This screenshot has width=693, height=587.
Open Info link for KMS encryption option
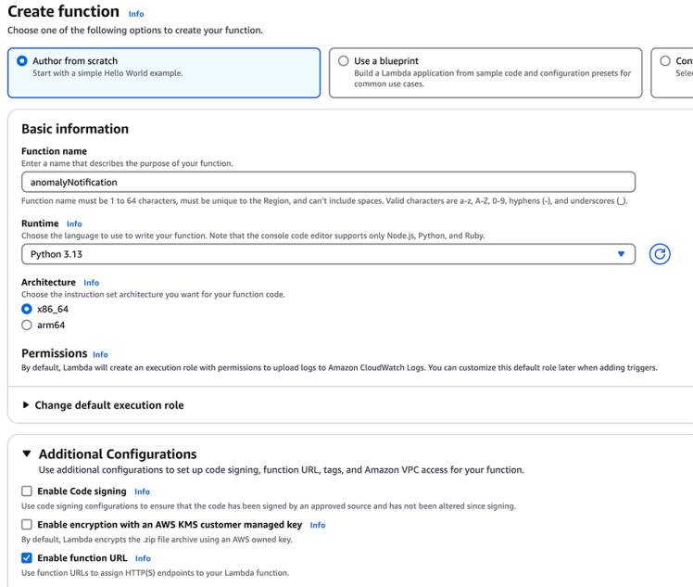pyautogui.click(x=318, y=525)
